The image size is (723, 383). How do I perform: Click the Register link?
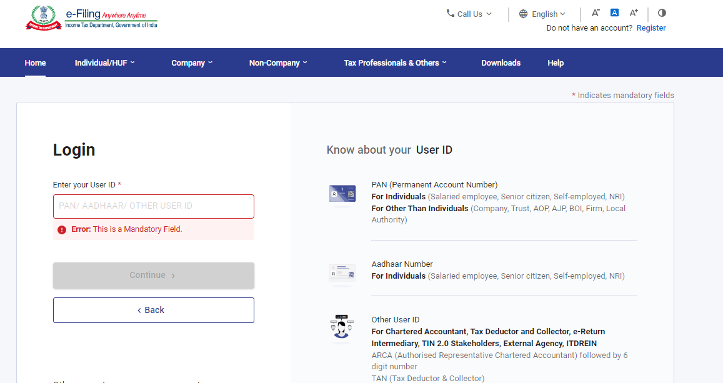[x=651, y=27]
